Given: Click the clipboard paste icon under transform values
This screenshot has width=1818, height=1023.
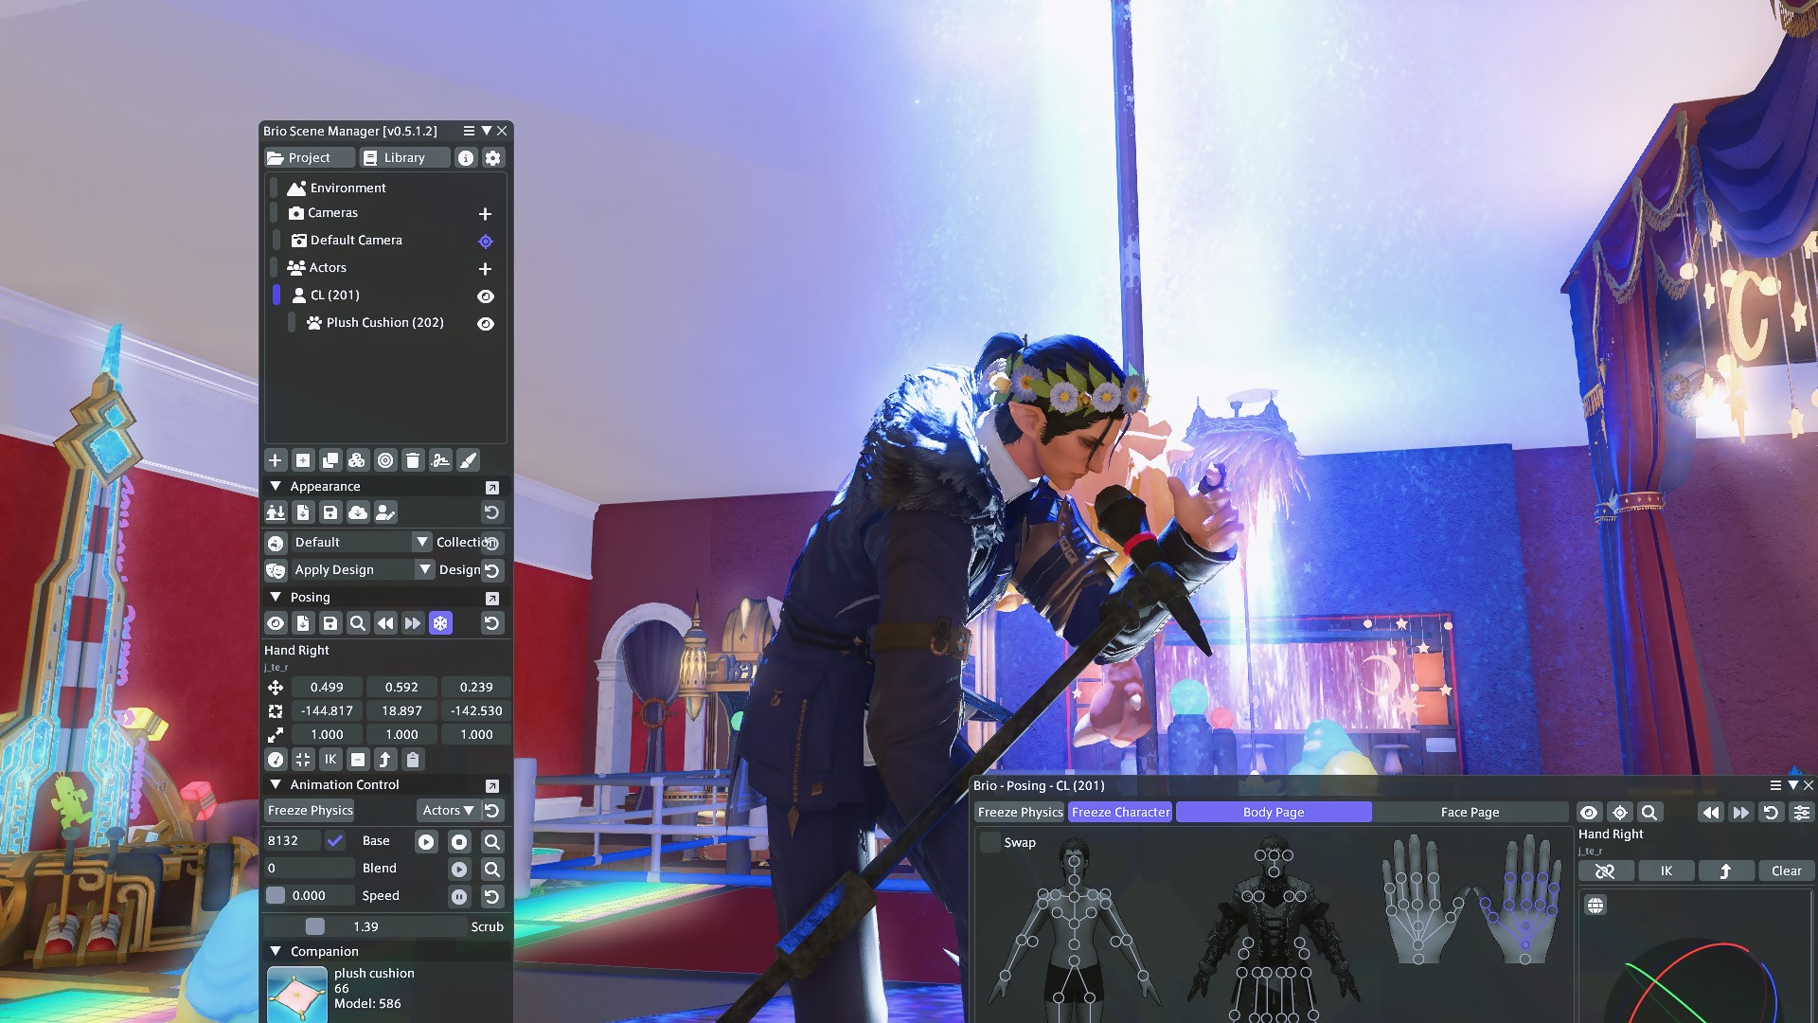Looking at the screenshot, I should 413,760.
